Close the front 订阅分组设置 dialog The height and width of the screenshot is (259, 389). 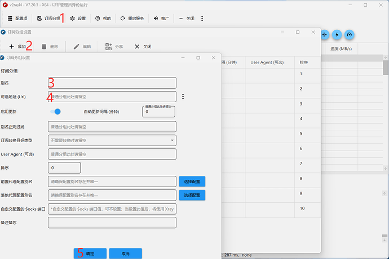(214, 57)
